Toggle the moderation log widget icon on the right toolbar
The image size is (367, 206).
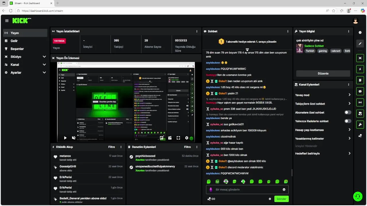click(360, 80)
